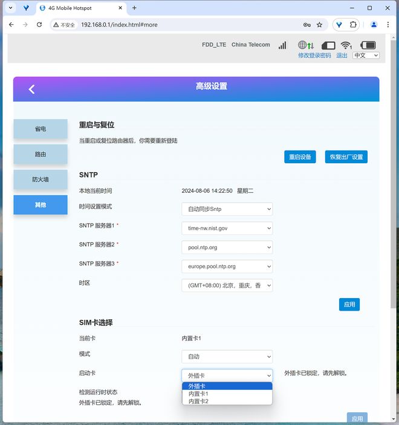Click the SIM card status icon
This screenshot has width=399, height=425.
click(x=328, y=45)
